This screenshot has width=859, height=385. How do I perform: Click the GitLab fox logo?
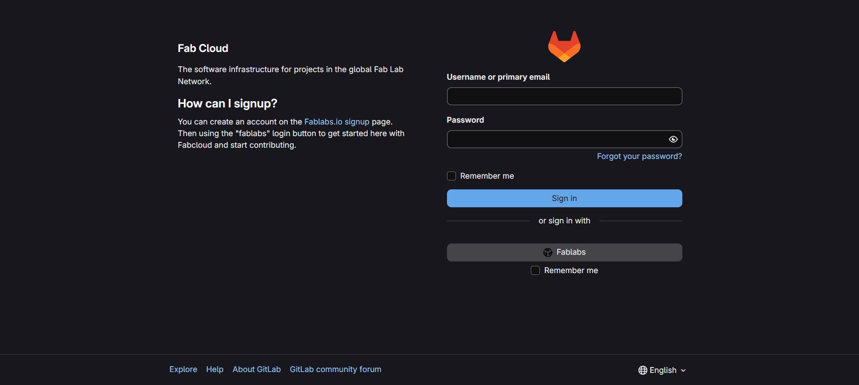[x=564, y=46]
